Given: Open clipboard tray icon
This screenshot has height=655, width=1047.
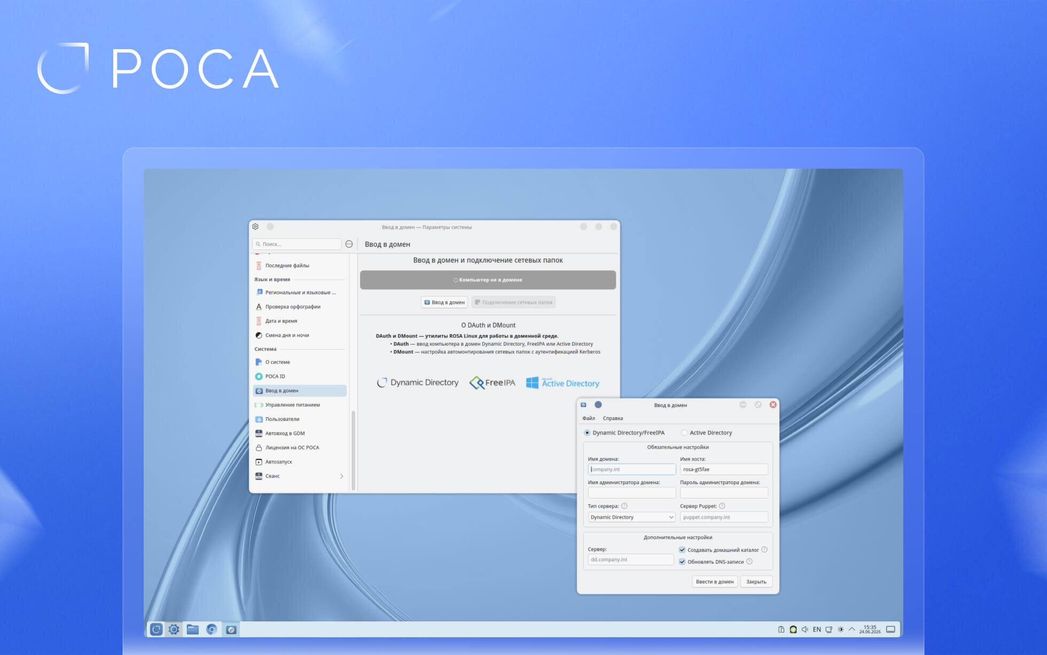Looking at the screenshot, I should click(781, 629).
